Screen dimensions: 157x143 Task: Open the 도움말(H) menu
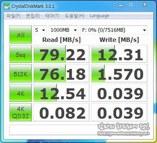pyautogui.click(x=74, y=16)
